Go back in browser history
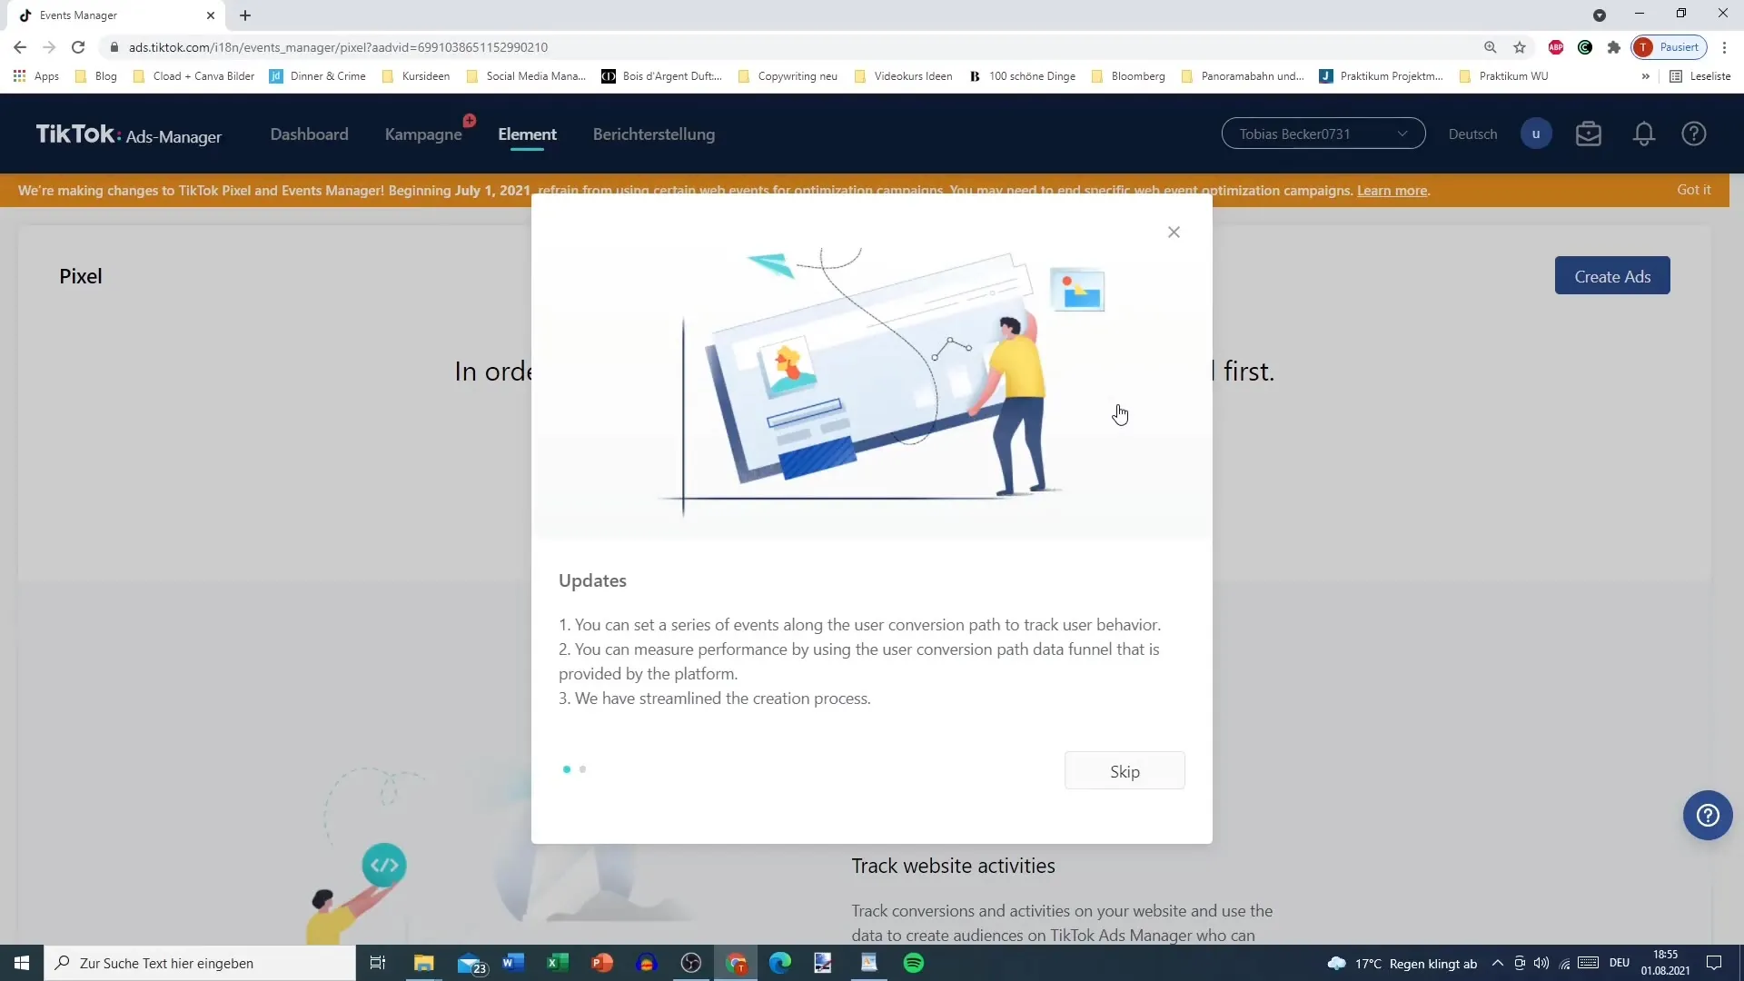This screenshot has width=1744, height=981. [x=20, y=47]
